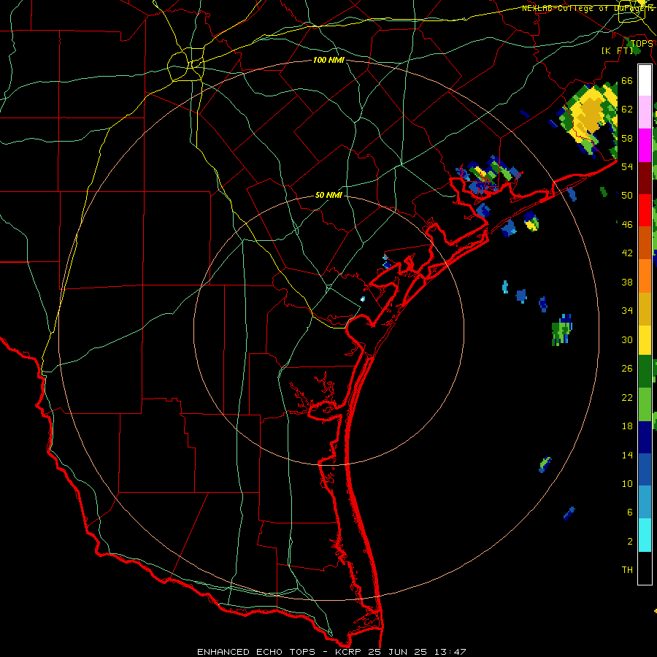Screen dimensions: 657x657
Task: Select the "38" legend value
Action: pos(627,282)
